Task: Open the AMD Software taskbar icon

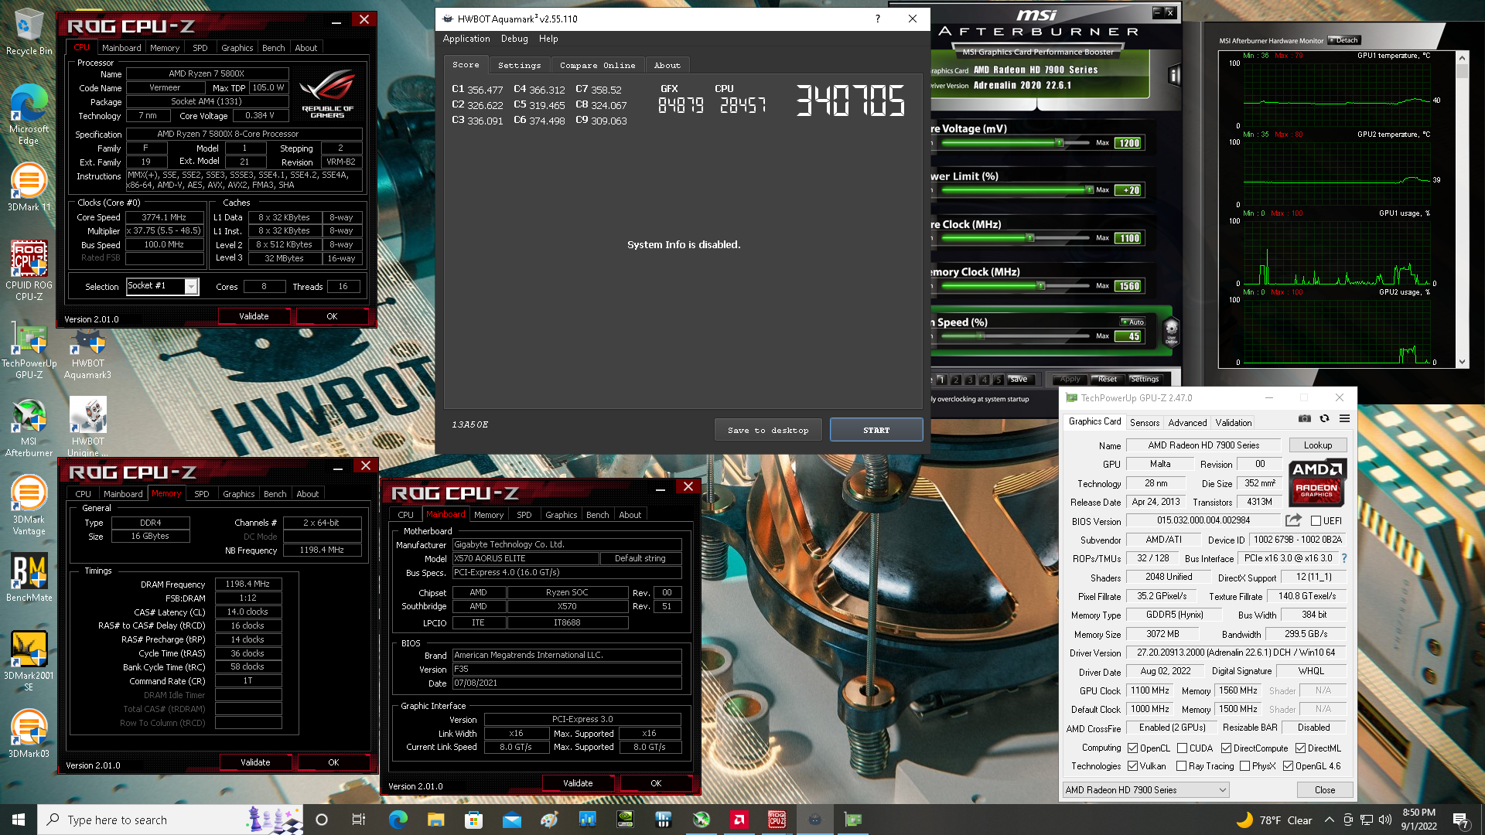Action: (739, 820)
